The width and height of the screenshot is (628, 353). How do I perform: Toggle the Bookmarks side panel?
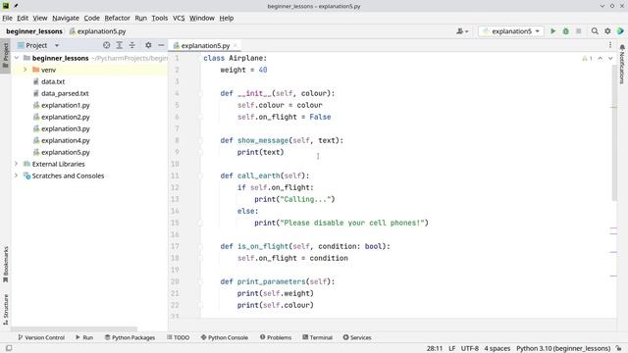(x=5, y=264)
